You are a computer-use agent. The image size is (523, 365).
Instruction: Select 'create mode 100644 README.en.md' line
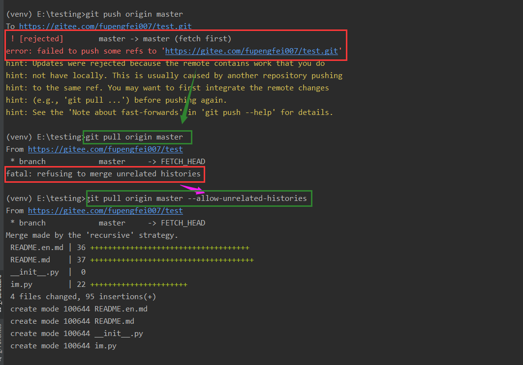79,309
